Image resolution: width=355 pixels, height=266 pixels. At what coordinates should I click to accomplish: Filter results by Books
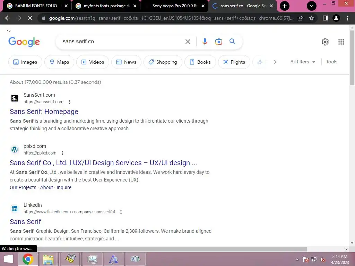200,62
